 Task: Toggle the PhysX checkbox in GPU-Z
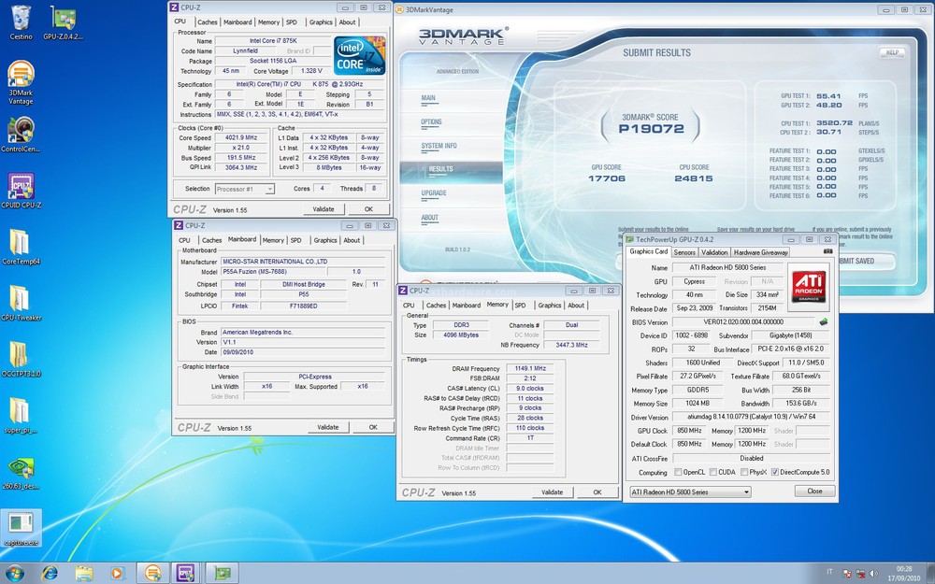(x=744, y=472)
